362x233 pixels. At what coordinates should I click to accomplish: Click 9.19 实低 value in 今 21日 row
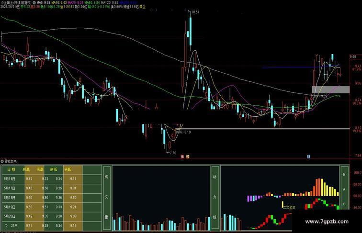point(73,226)
